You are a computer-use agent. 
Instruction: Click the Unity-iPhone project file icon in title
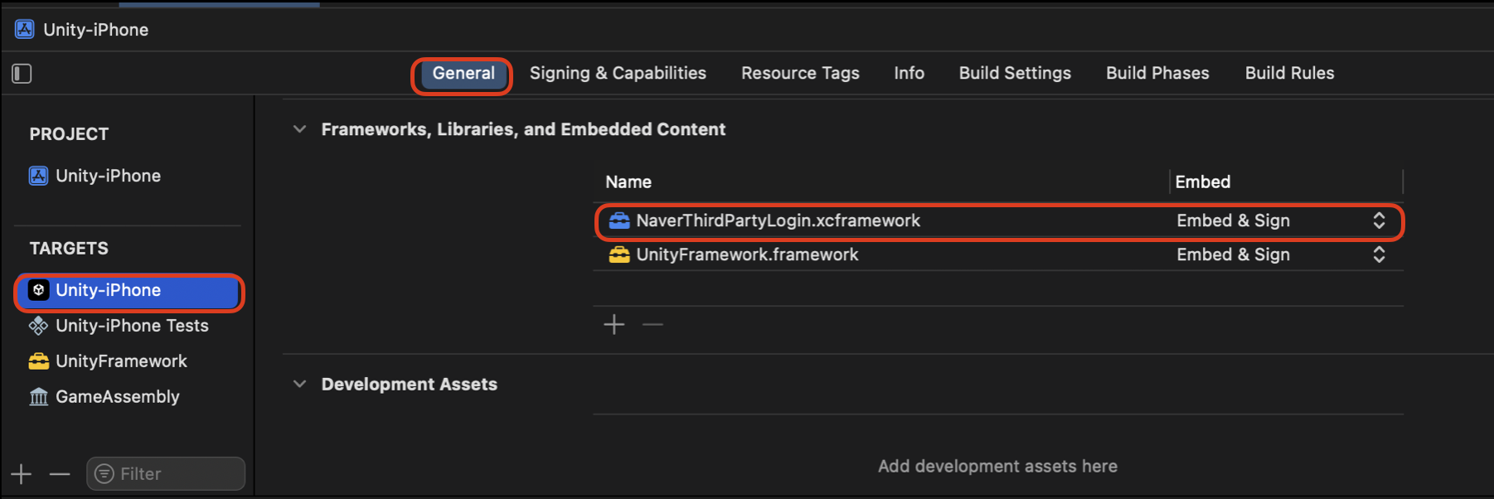click(25, 30)
